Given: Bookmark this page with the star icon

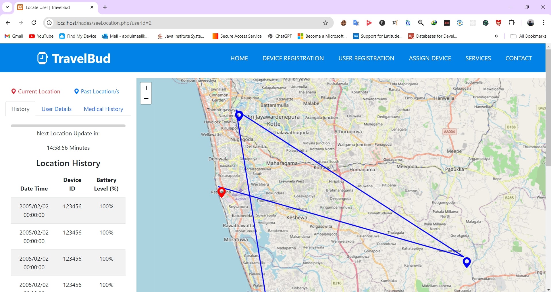Looking at the screenshot, I should pos(325,23).
